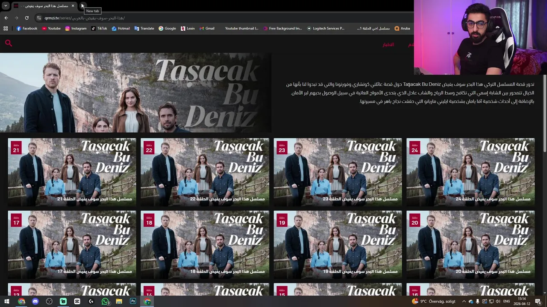Open episode 24 thumbnail
Screen dimensions: 547x307
(471, 172)
